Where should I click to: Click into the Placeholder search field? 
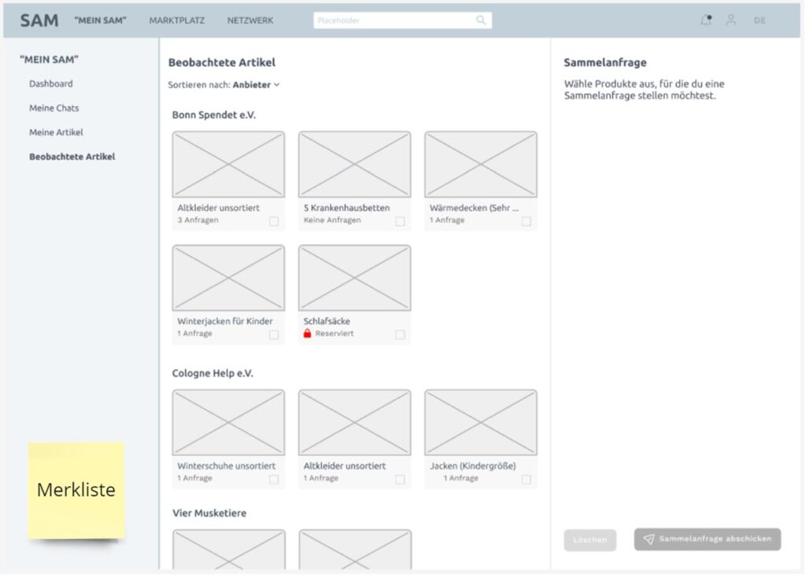point(394,20)
